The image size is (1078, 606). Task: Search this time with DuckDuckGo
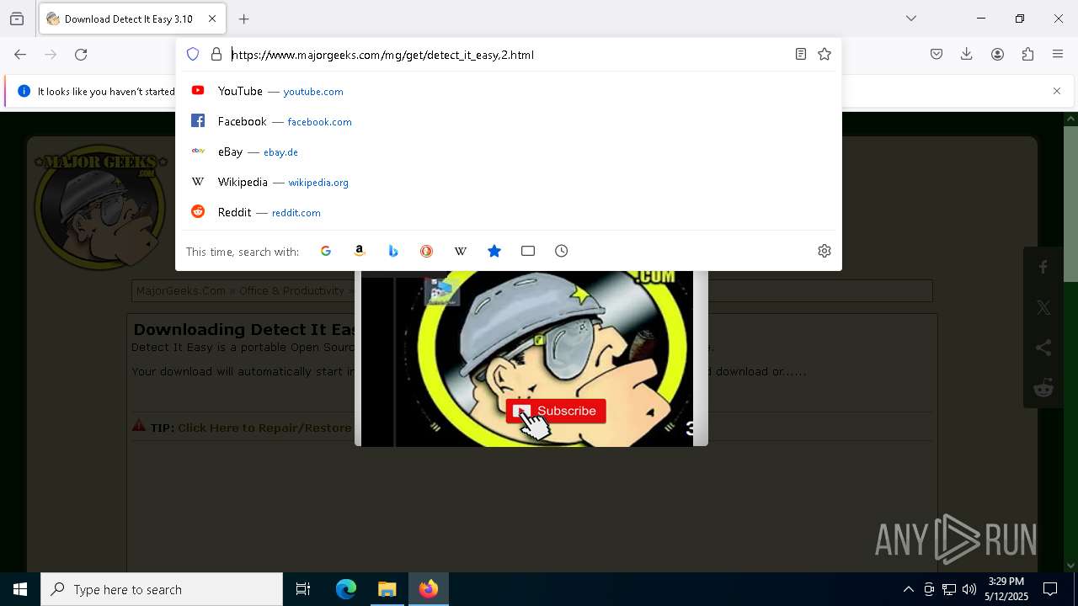[427, 251]
